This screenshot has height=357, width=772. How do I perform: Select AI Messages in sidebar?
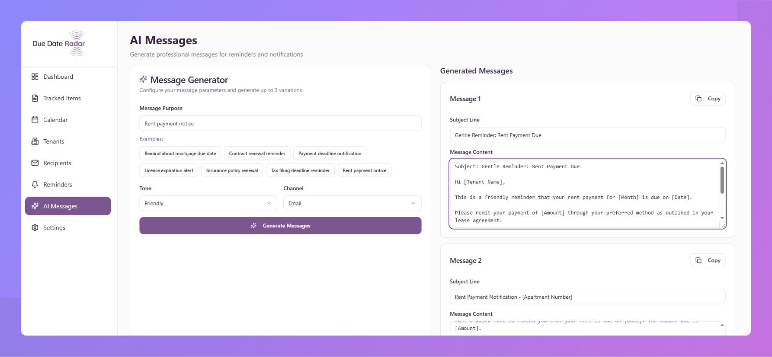(68, 206)
